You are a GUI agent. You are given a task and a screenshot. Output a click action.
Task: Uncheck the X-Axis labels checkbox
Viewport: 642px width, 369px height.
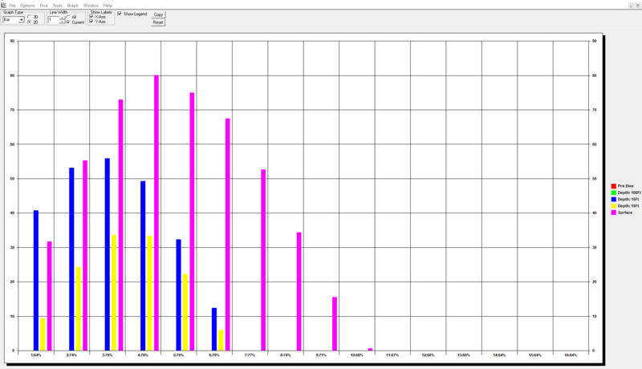(x=91, y=17)
